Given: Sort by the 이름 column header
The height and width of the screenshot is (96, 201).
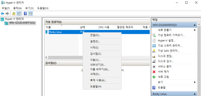Looking at the screenshot, I should [61, 27].
